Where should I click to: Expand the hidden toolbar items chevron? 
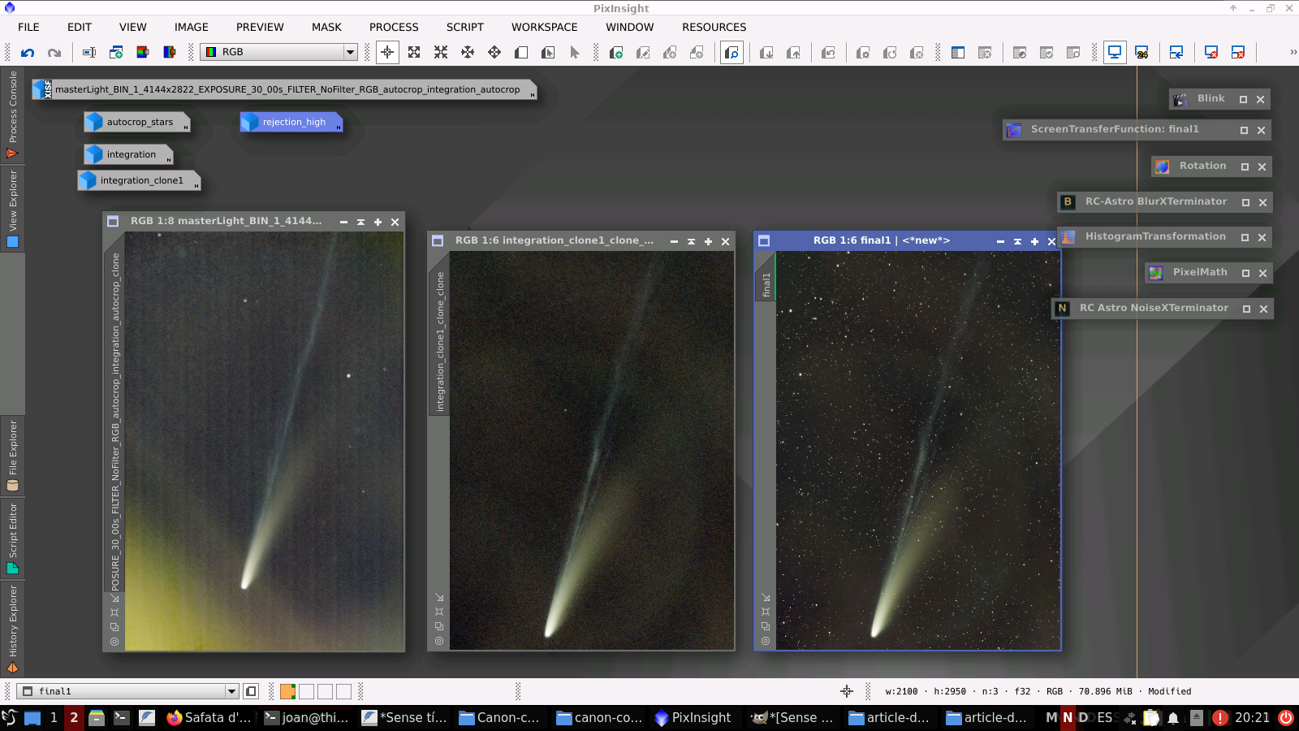1293,53
